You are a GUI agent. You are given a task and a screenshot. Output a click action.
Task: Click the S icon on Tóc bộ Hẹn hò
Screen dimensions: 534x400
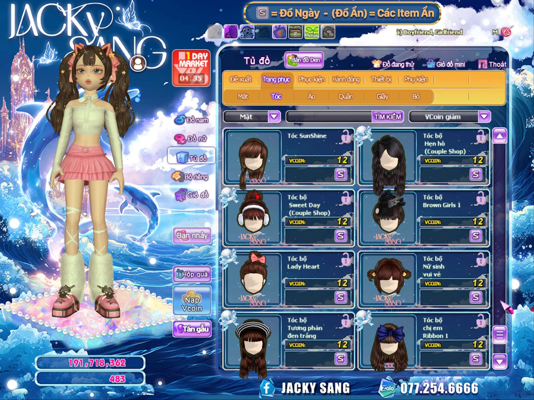[476, 174]
